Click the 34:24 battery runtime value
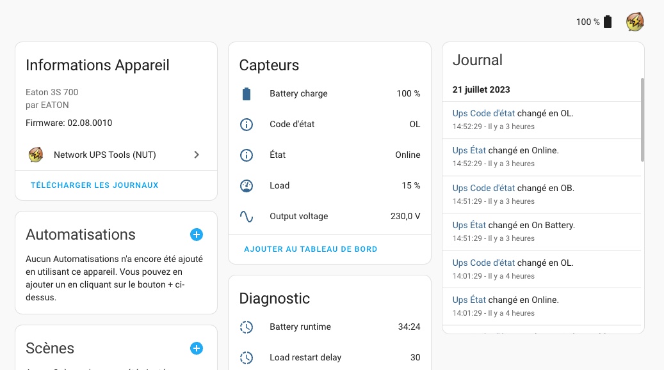664x370 pixels. (x=409, y=327)
